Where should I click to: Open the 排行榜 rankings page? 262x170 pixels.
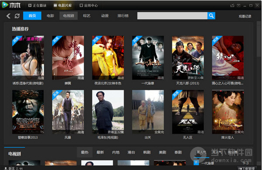click(123, 16)
